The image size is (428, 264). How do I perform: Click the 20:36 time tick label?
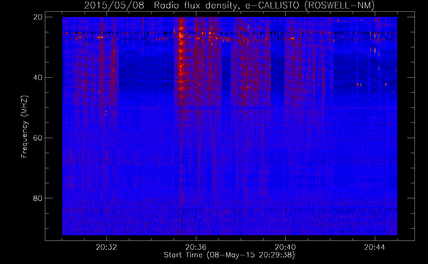pos(196,247)
